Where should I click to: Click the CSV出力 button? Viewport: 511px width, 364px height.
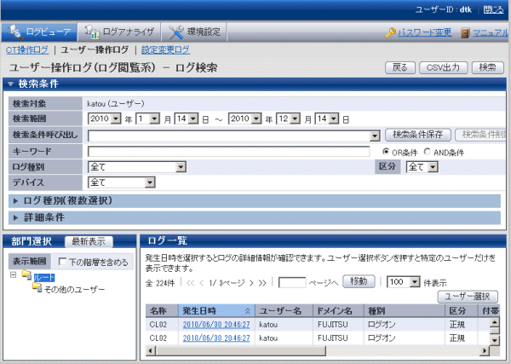pos(443,66)
